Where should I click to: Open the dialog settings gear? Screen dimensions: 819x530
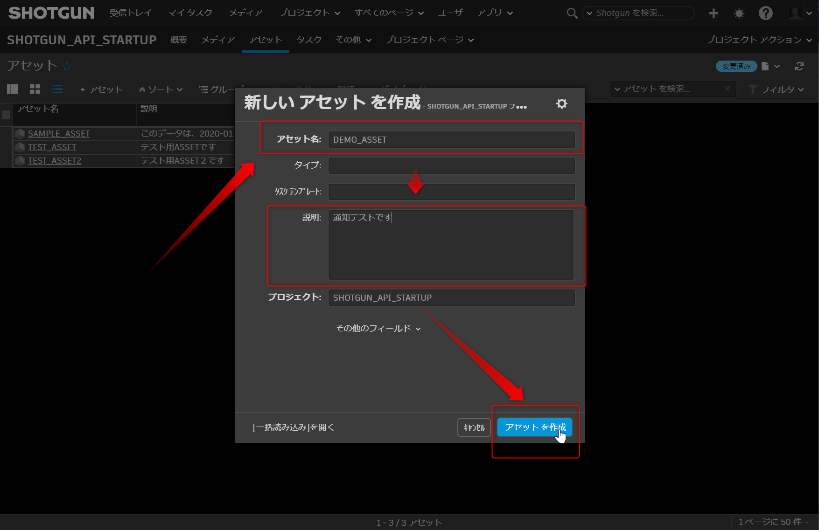tap(562, 103)
